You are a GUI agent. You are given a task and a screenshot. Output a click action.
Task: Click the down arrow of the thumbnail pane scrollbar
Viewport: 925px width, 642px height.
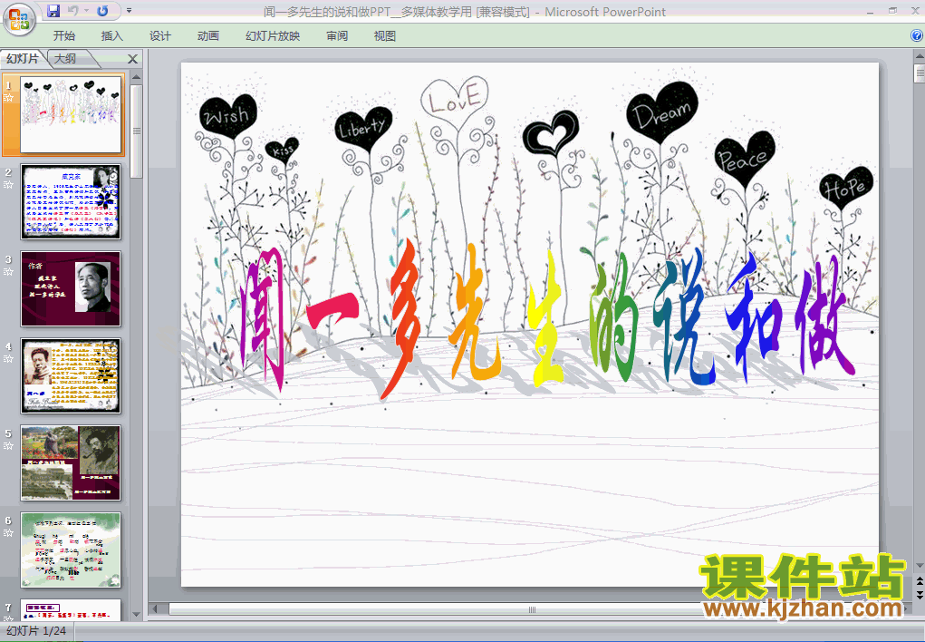136,615
